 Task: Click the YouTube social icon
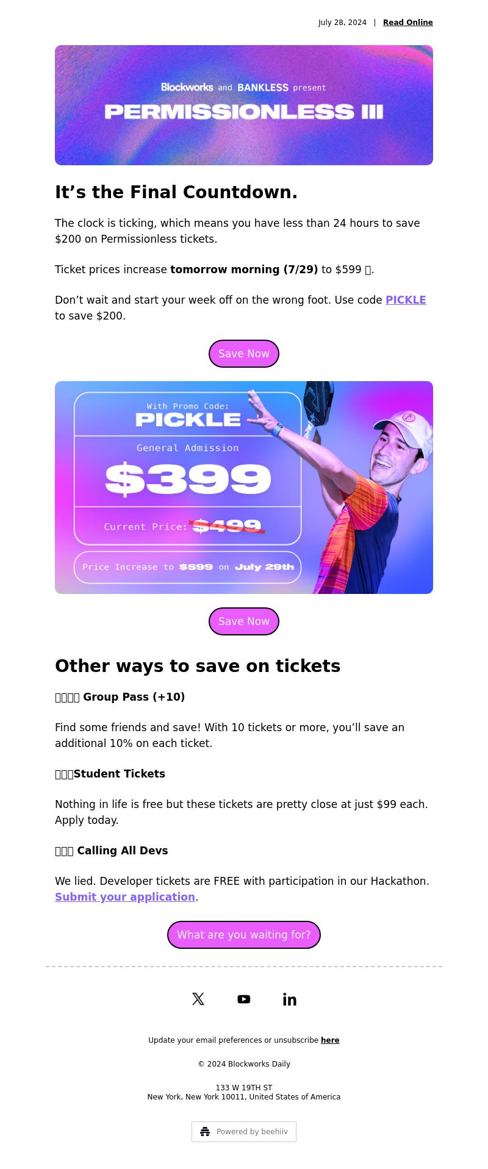point(244,999)
